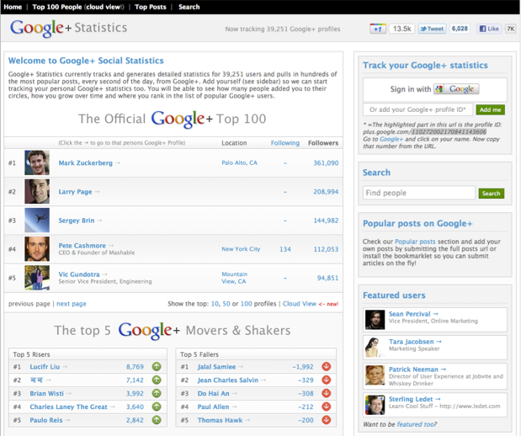
Task: Open Popular posts link in sidebar
Action: 415,242
